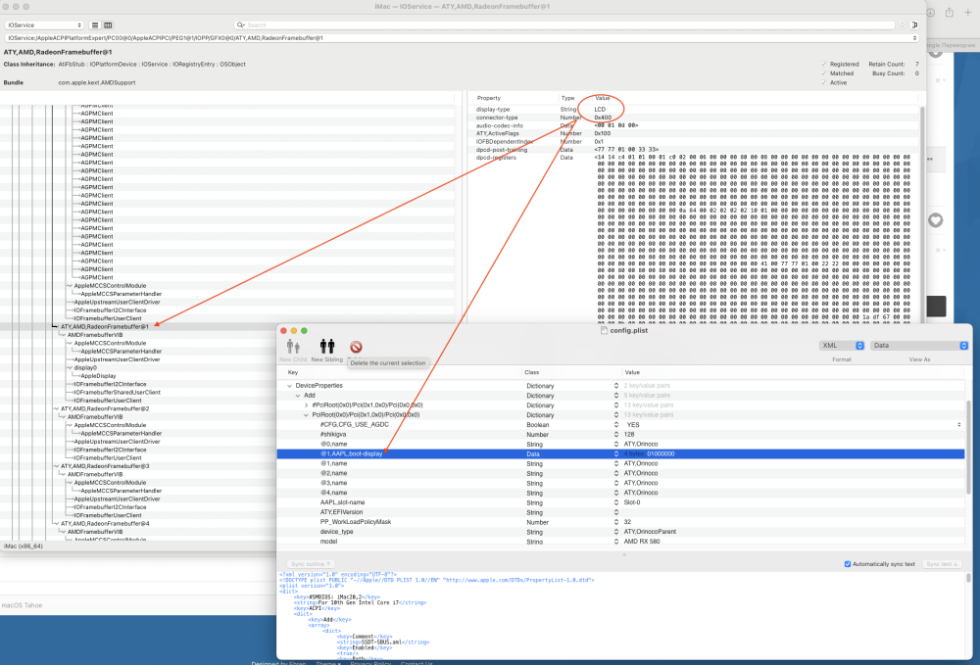Click AMD RX 580 model value
The height and width of the screenshot is (665, 980).
[641, 542]
